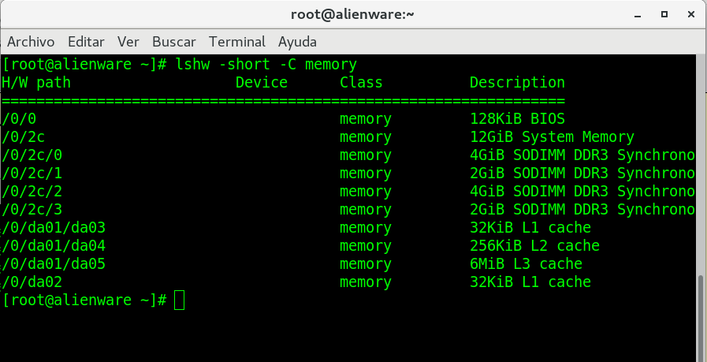Image resolution: width=707 pixels, height=362 pixels.
Task: Click the '/0/da02' hardware path
Action: 32,282
